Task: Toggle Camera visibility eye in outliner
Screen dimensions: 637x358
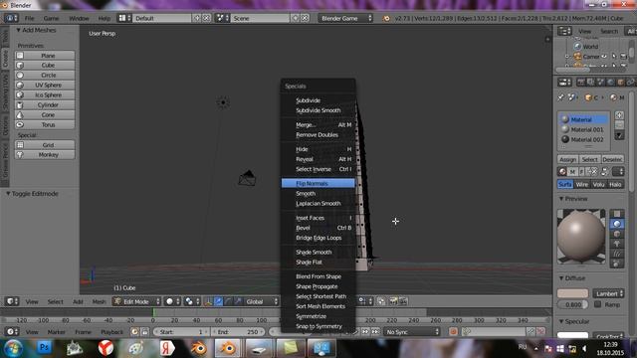Action: click(x=604, y=57)
